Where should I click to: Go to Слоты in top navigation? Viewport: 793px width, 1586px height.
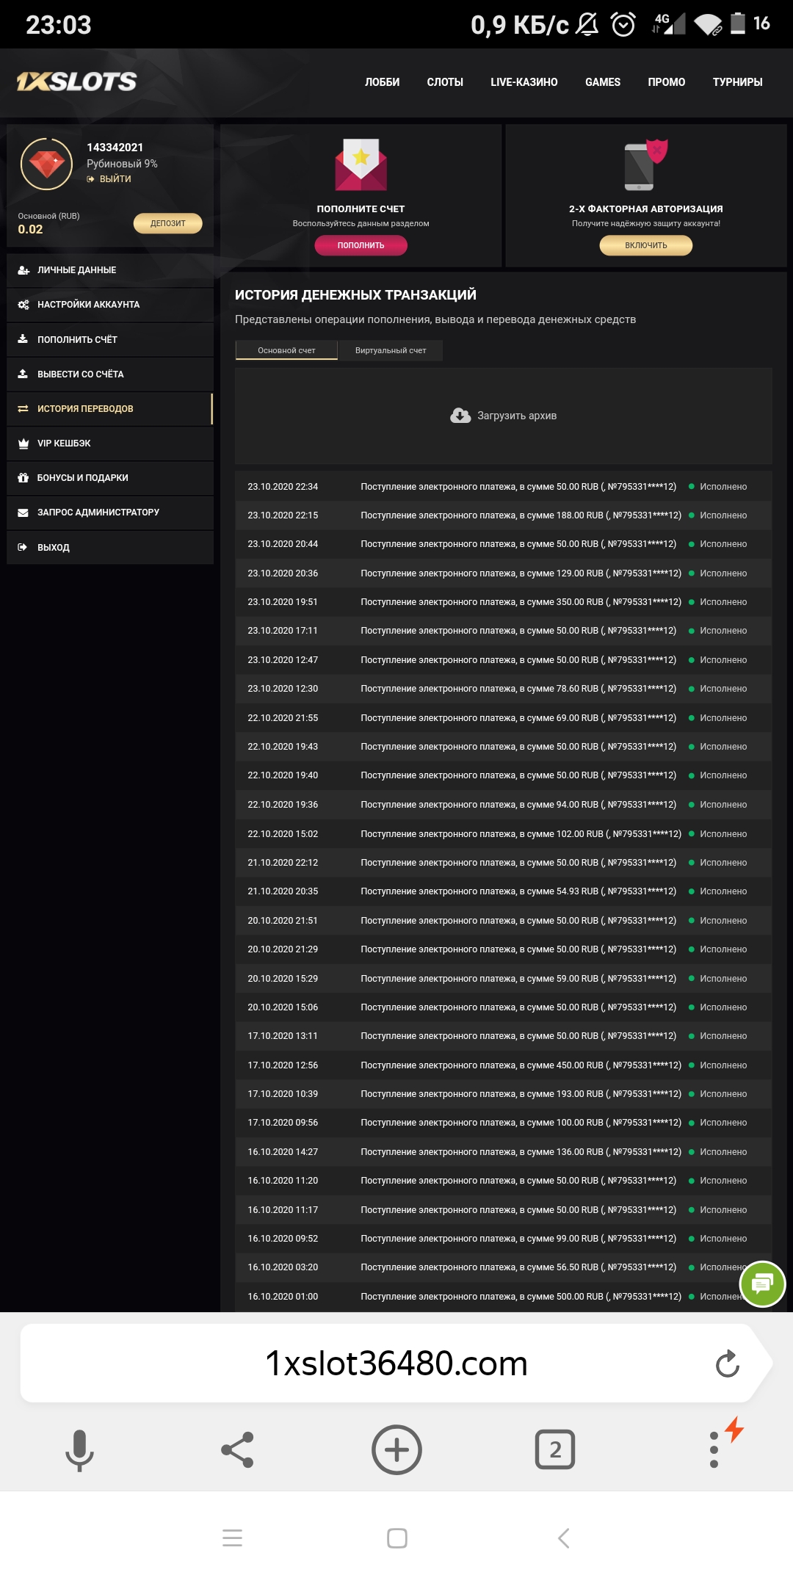[x=445, y=82]
